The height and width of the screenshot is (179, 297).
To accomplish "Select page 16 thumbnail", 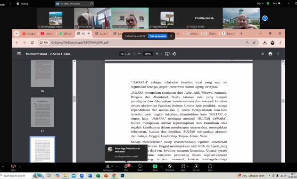I will (x=42, y=73).
